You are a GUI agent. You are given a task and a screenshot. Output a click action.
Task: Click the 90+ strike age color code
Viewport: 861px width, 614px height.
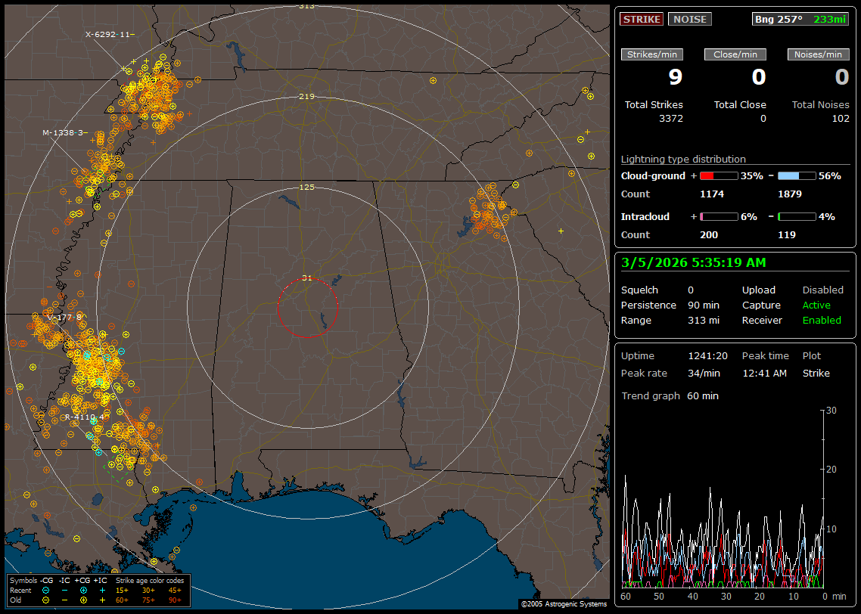[x=175, y=600]
